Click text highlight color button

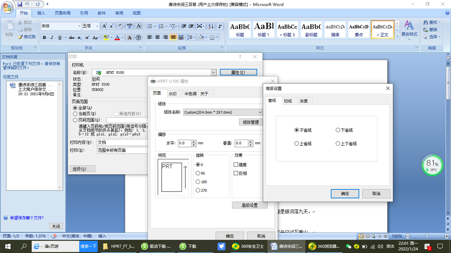click(106, 38)
